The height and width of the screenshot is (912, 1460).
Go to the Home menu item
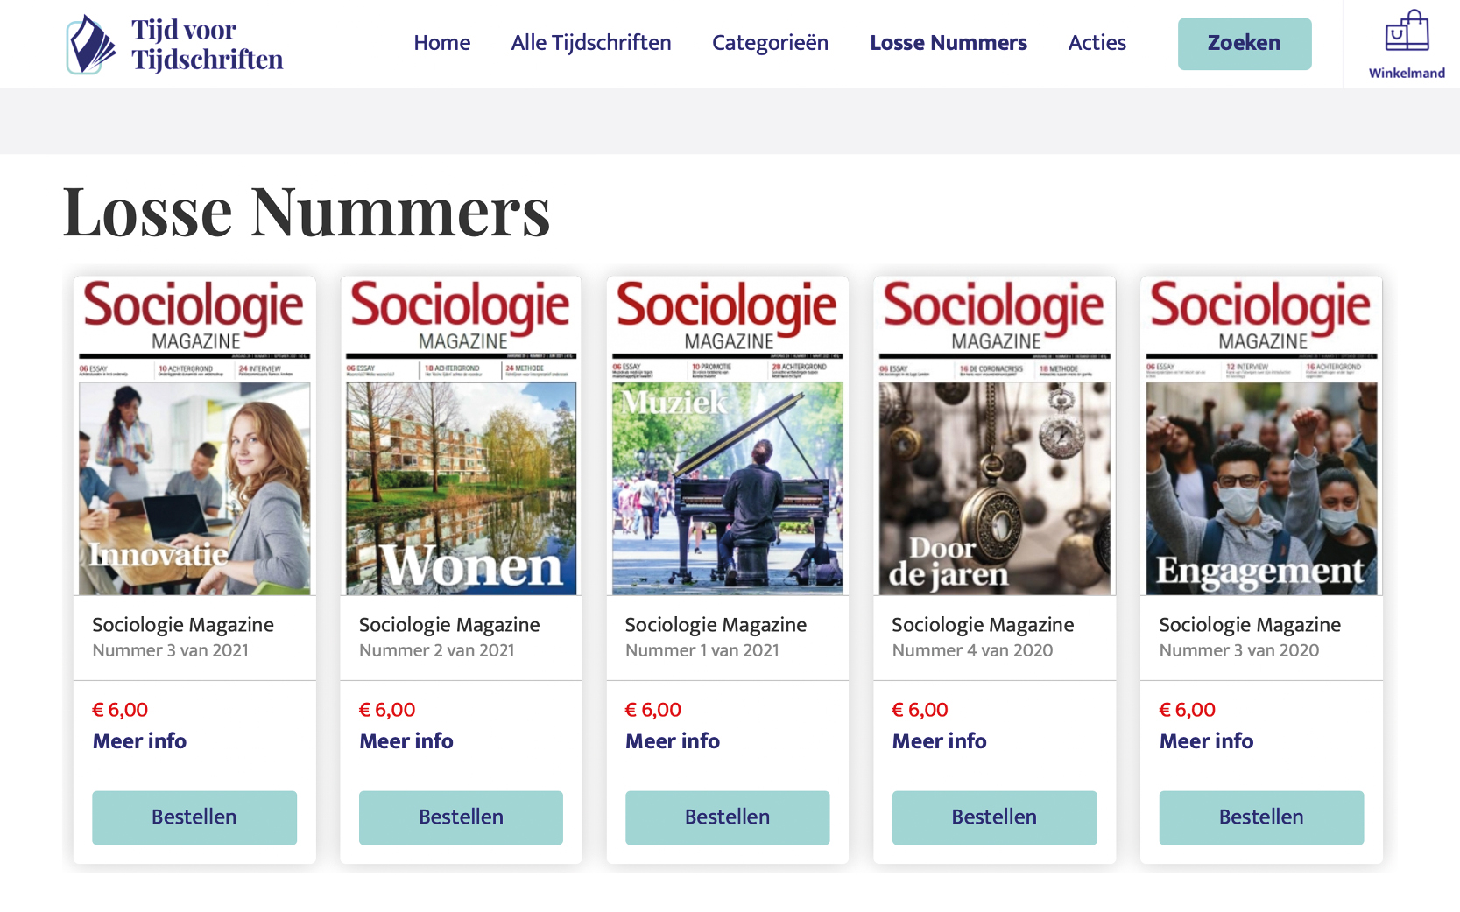(x=441, y=43)
